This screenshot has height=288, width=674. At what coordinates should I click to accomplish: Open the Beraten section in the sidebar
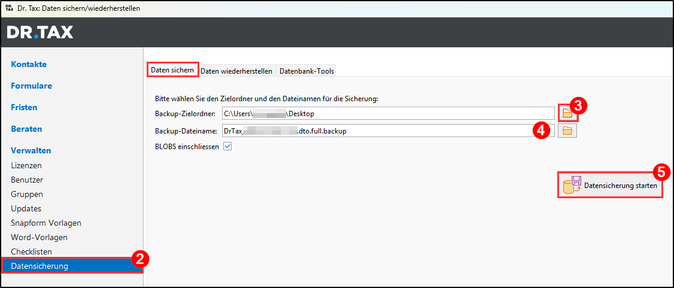(x=27, y=129)
